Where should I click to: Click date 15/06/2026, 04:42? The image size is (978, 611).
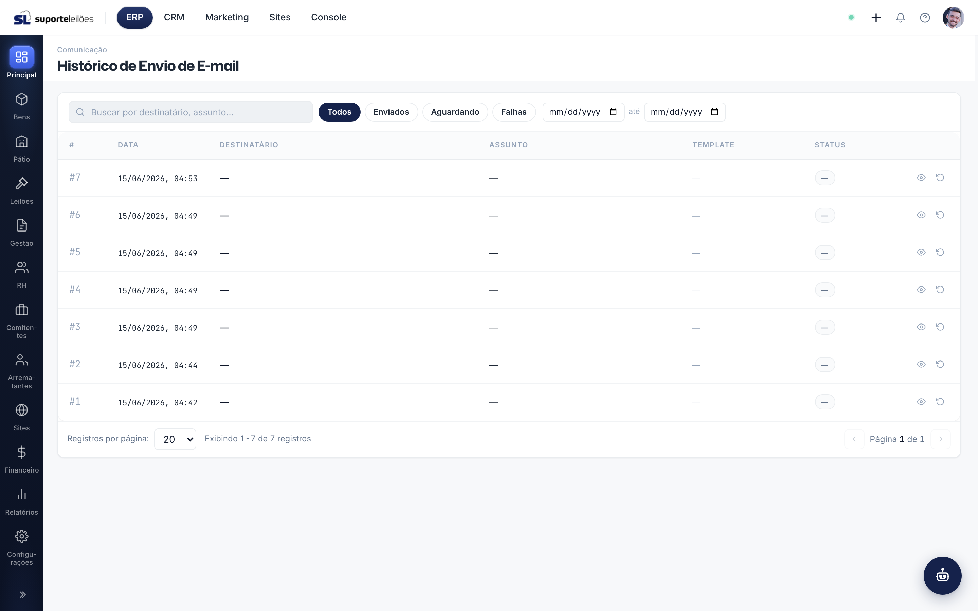click(x=158, y=403)
